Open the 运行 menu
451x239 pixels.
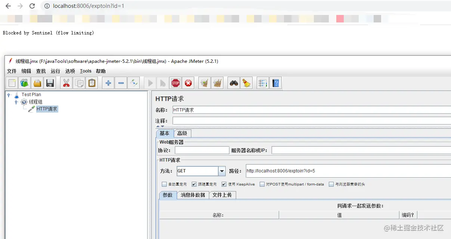coord(55,71)
